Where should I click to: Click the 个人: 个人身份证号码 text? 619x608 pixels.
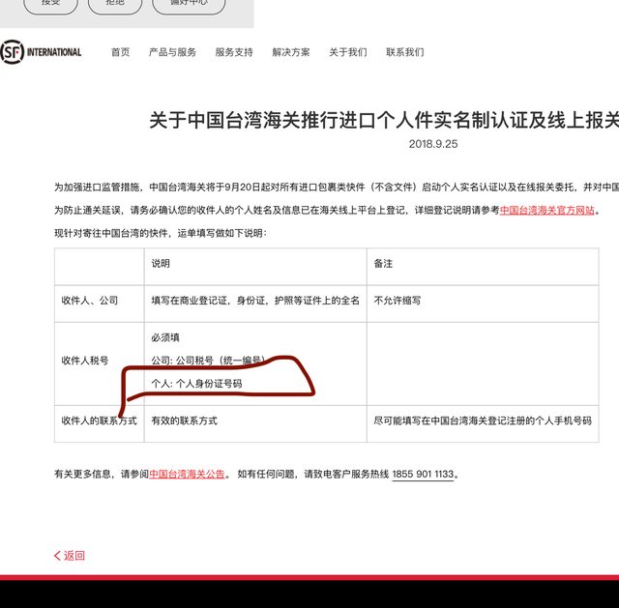(196, 384)
